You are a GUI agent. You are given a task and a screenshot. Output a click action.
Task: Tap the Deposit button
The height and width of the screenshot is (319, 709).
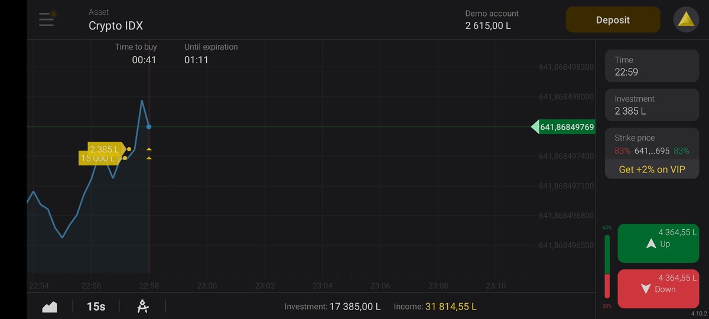click(x=613, y=19)
